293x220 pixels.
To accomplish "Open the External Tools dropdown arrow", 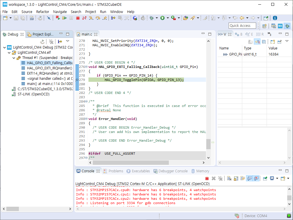I will pyautogui.click(x=179, y=18).
